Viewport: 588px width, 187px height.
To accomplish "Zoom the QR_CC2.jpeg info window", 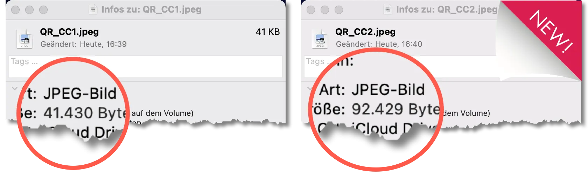I will click(339, 10).
